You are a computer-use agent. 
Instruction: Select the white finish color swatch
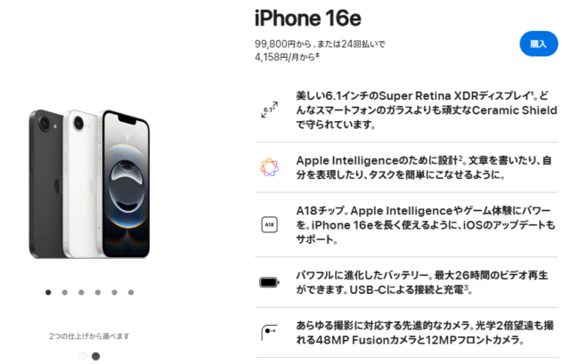(x=83, y=356)
